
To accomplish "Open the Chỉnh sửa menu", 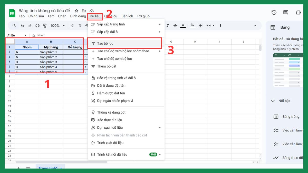I will (x=36, y=16).
